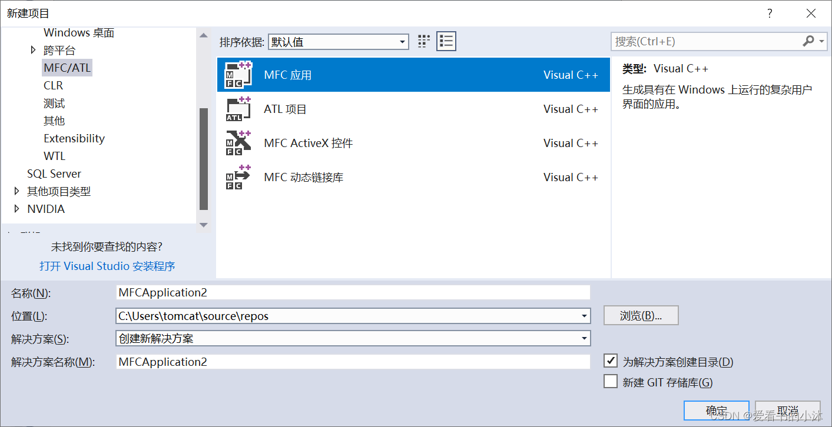Select WTL category in tree
Image resolution: width=832 pixels, height=427 pixels.
[55, 156]
